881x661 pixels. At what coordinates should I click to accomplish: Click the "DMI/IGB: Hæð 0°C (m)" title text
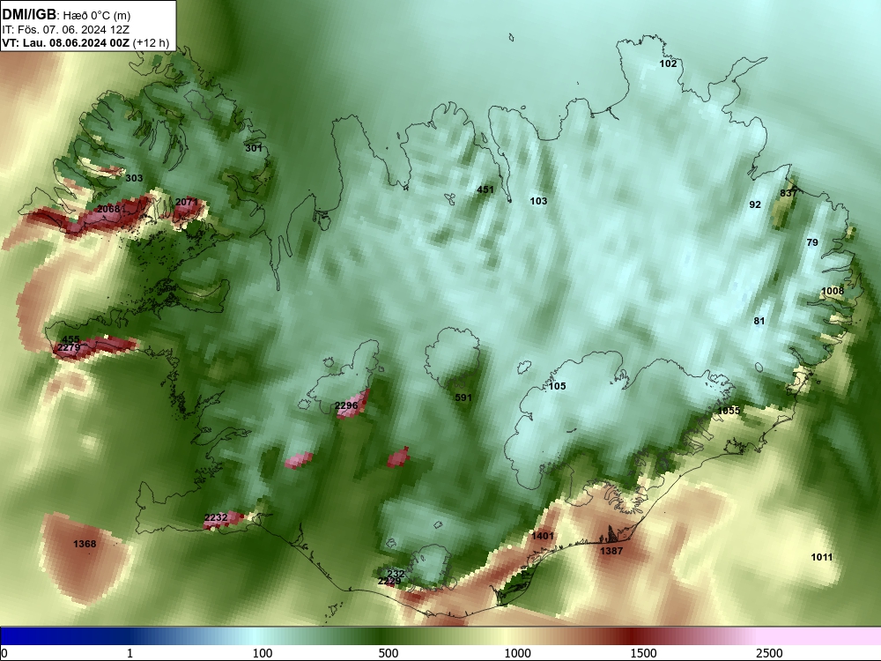click(66, 15)
